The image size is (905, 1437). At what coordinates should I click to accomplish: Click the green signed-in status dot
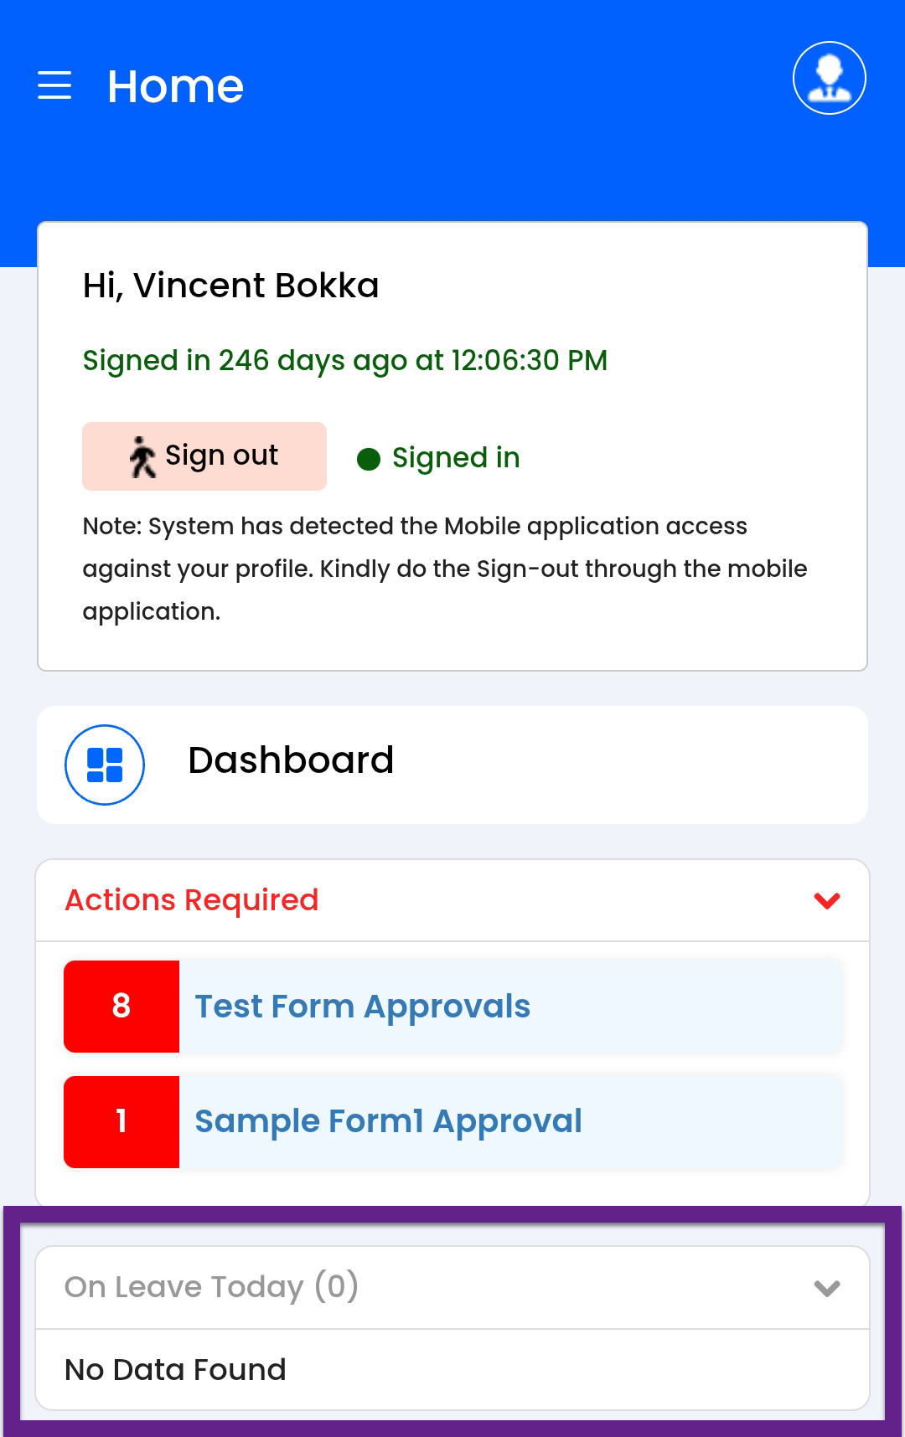click(369, 459)
